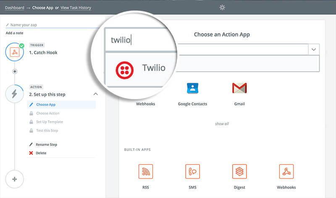The image size is (336, 198).
Task: Click the show all link
Action: (222, 124)
